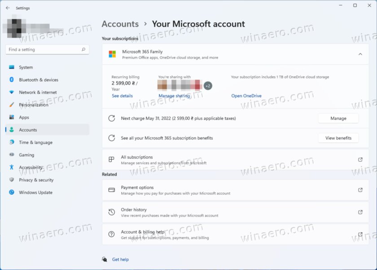Click the Payment options card icon
Screen dimensions: 377x270
pyautogui.click(x=112, y=190)
